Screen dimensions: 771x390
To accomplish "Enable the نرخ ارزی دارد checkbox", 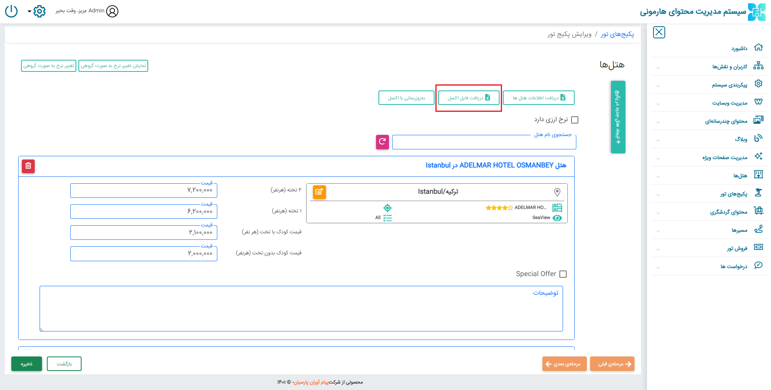I will [575, 120].
